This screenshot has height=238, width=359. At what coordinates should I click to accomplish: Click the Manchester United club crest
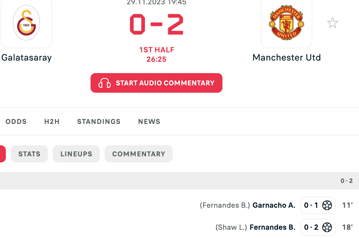tap(286, 23)
